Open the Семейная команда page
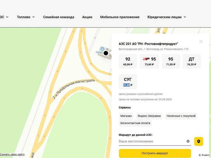The width and height of the screenshot is (211, 158). [x=59, y=17]
